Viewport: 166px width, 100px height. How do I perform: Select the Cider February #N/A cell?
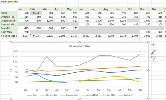(x=36, y=13)
